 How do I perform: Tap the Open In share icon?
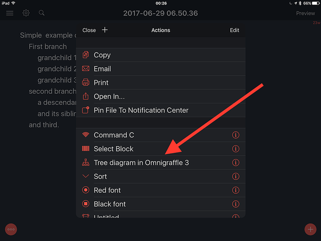(86, 96)
